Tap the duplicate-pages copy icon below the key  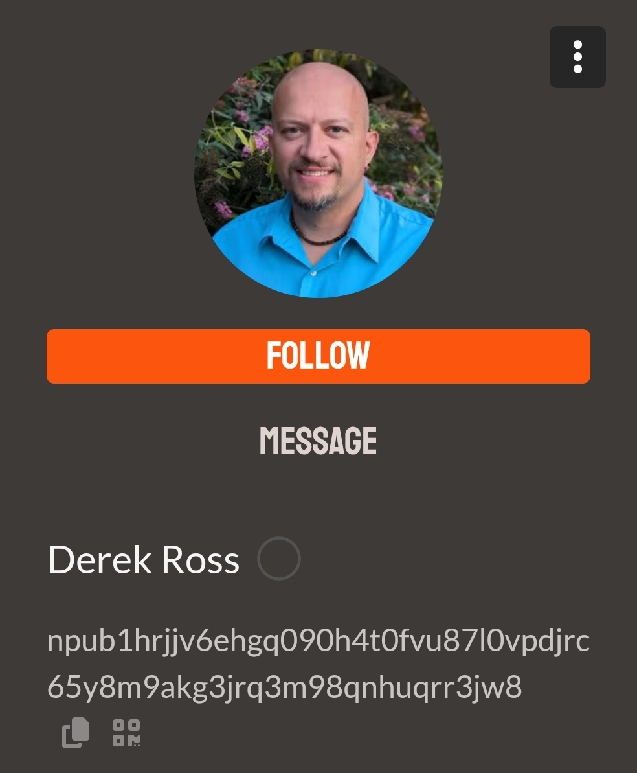point(76,733)
